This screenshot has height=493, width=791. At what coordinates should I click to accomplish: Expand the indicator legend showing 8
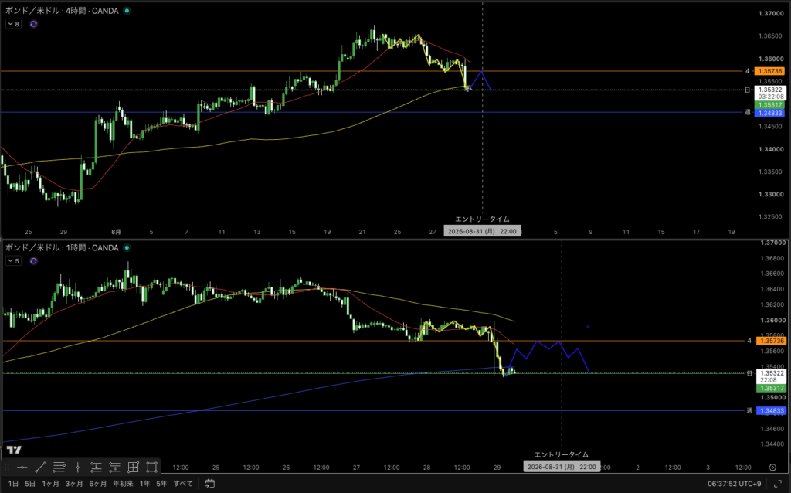pos(13,24)
